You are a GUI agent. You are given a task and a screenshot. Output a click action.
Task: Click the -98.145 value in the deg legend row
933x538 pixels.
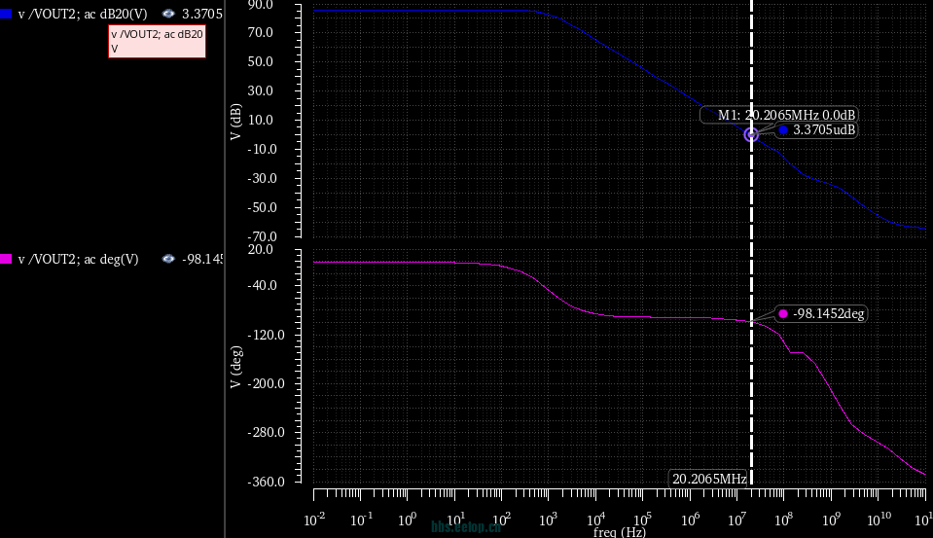pyautogui.click(x=203, y=259)
